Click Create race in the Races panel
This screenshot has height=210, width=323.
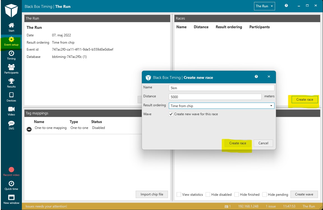coord(305,100)
